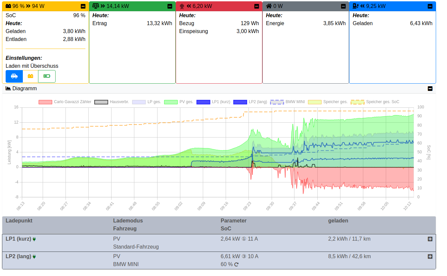
Task: Click the BMW MINI vehicle name in table
Action: tap(126, 264)
